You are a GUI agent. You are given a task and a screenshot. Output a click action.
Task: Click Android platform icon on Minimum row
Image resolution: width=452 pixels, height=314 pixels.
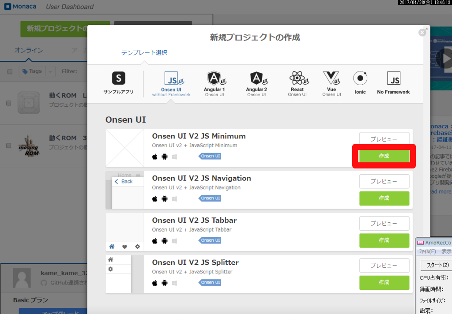[165, 157]
